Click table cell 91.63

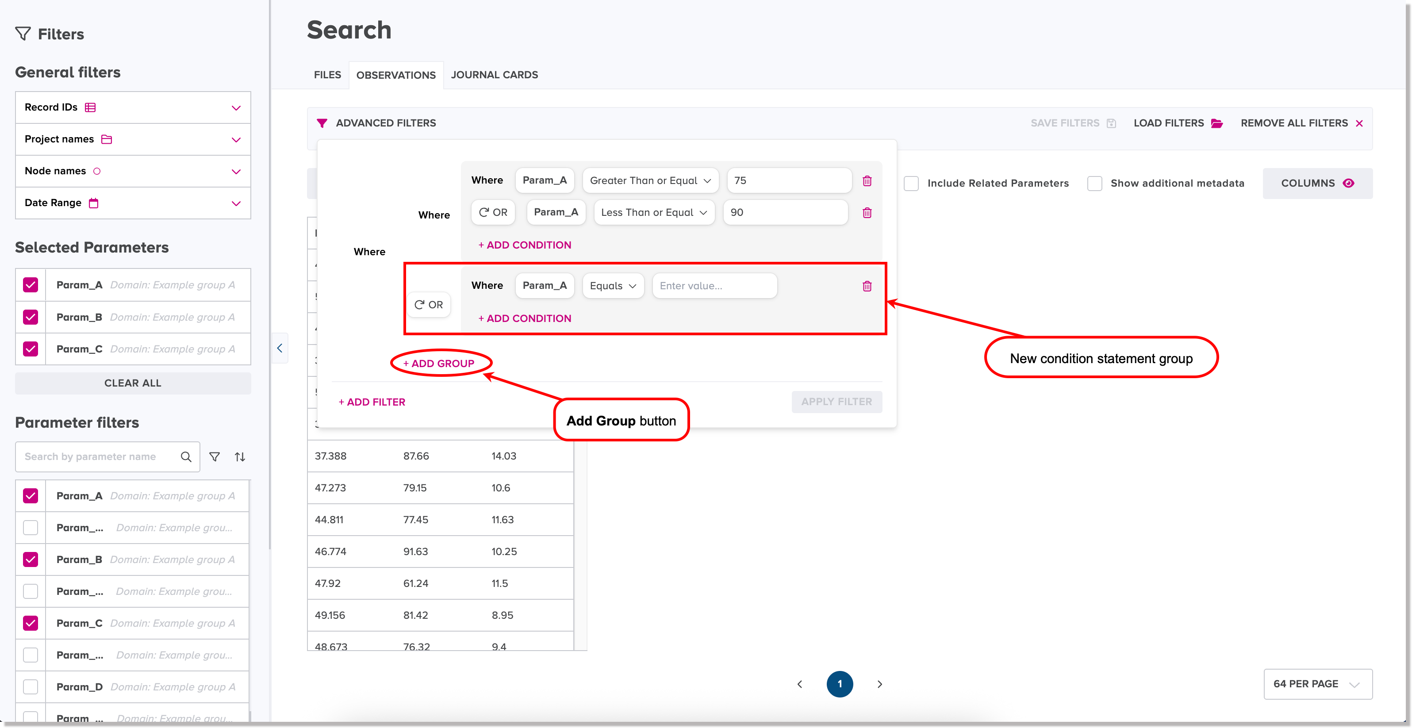[415, 552]
